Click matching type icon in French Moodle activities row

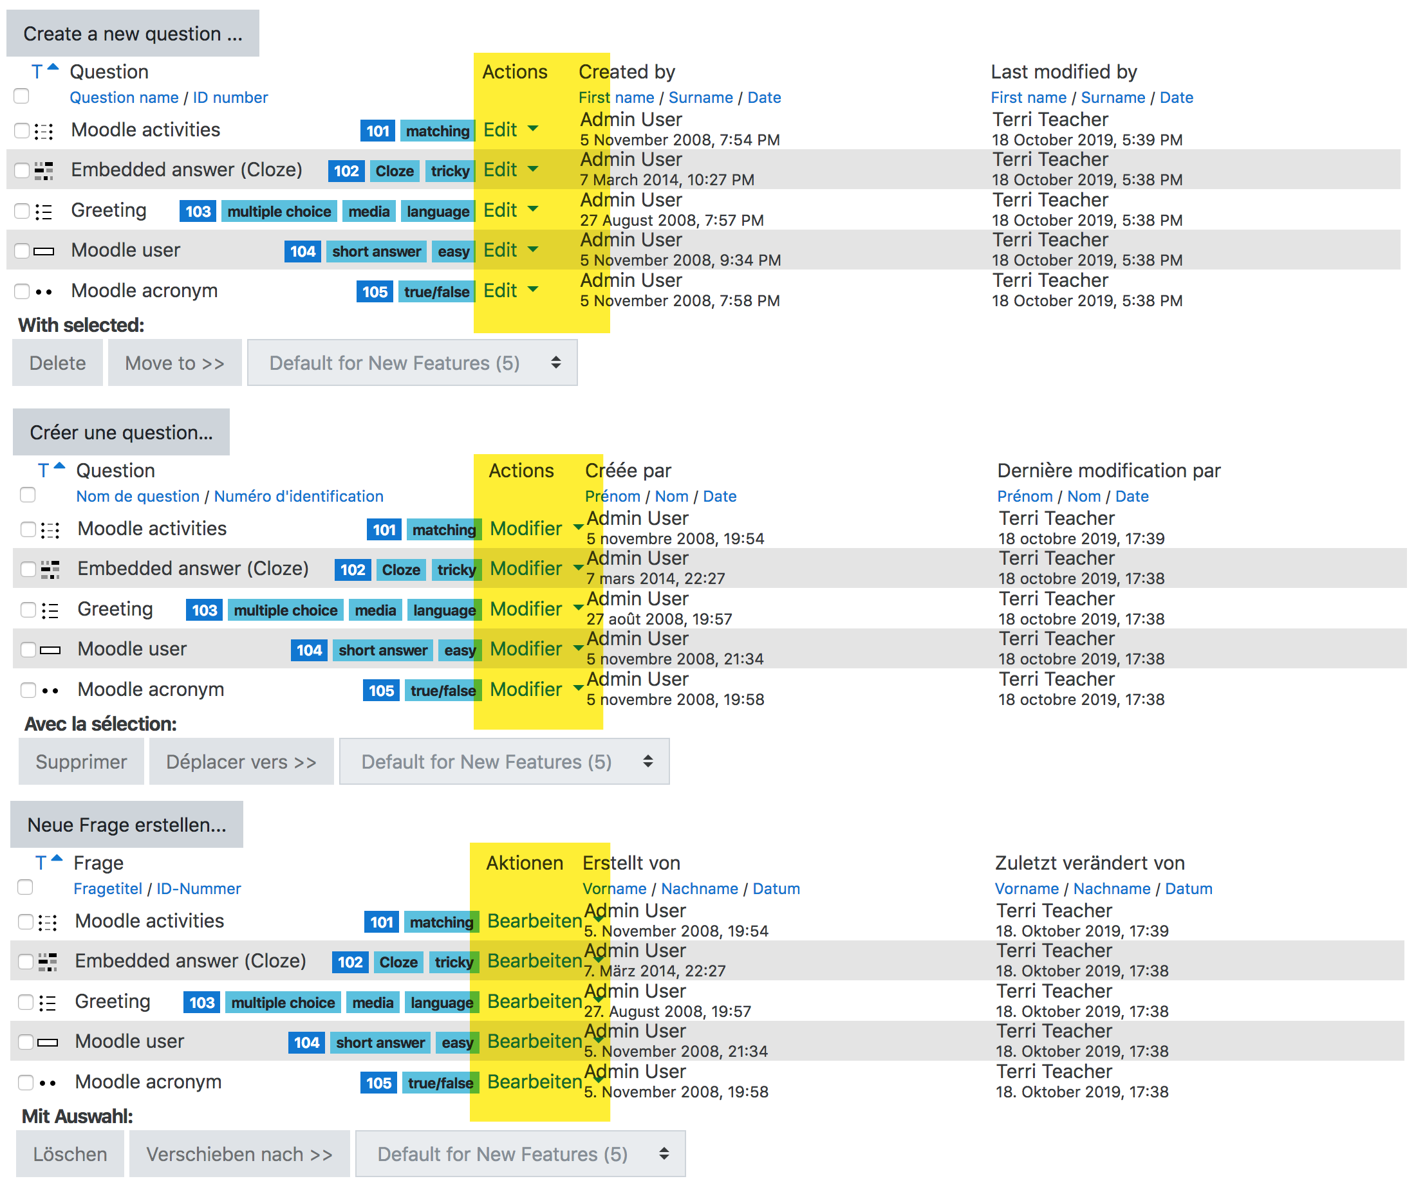tap(50, 529)
